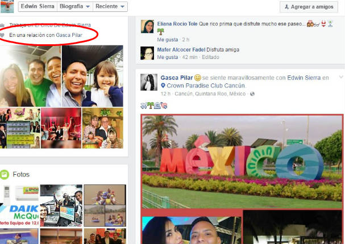
Task: Click the heart relationship icon
Action: [3, 35]
